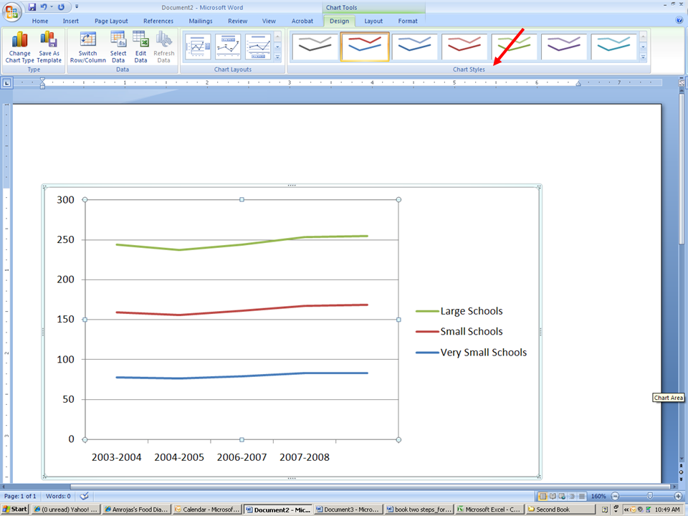Choose the third chart layout thumbnail
The width and height of the screenshot is (688, 516).
pos(258,47)
